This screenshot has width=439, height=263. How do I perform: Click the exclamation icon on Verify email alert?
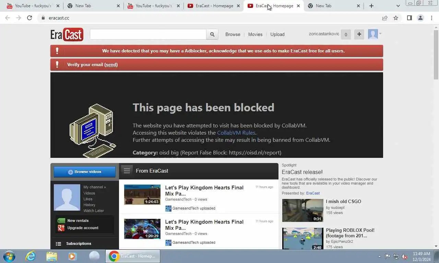click(57, 64)
